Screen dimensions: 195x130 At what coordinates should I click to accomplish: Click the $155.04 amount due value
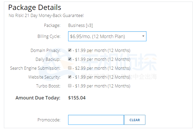tap(77, 98)
